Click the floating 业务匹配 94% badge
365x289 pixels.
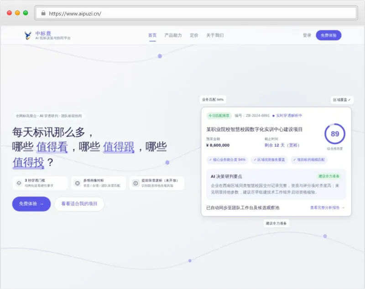click(x=213, y=99)
